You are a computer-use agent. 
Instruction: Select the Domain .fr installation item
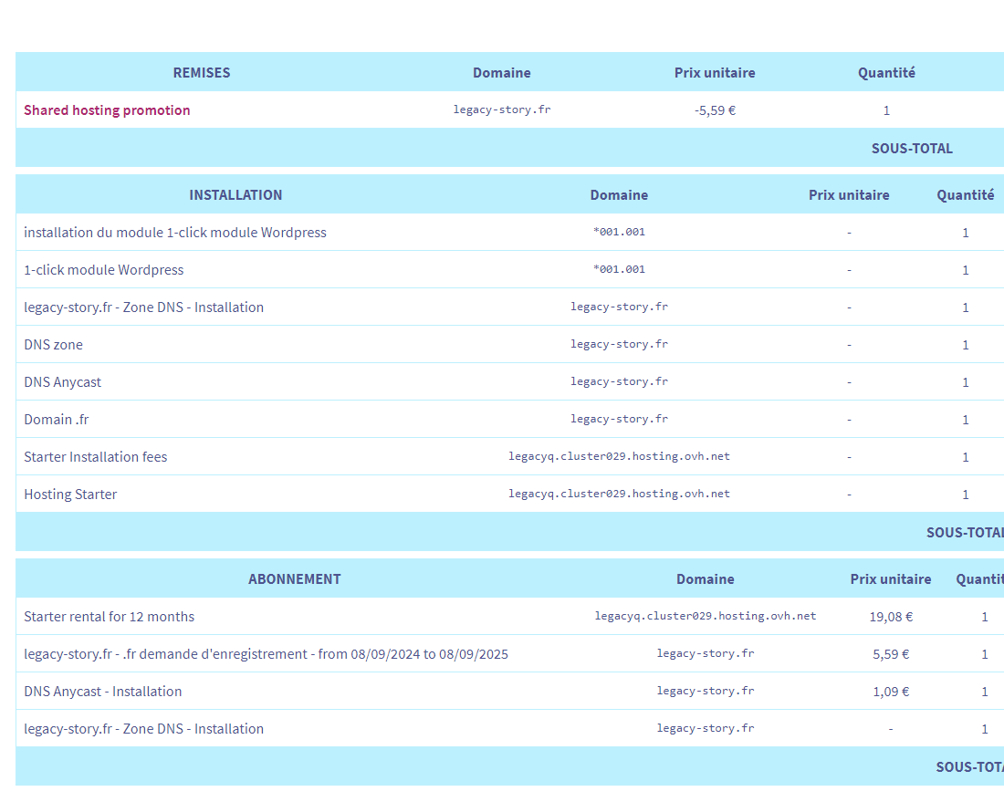[56, 420]
